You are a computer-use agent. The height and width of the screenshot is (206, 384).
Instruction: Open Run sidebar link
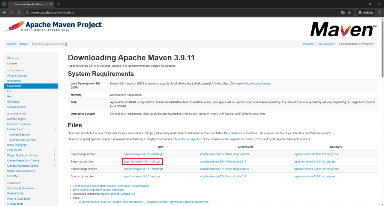(10, 96)
